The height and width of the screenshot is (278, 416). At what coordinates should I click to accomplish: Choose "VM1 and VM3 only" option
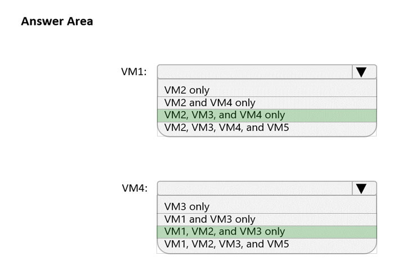point(210,219)
